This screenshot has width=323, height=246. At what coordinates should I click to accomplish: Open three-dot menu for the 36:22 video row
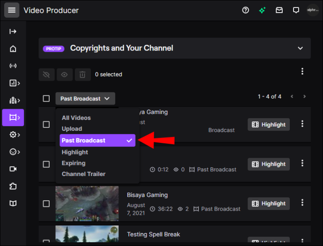coord(302,203)
